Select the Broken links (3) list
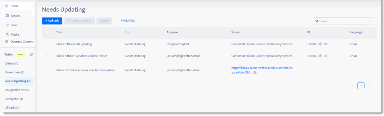This screenshot has width=384, height=116. [15, 72]
